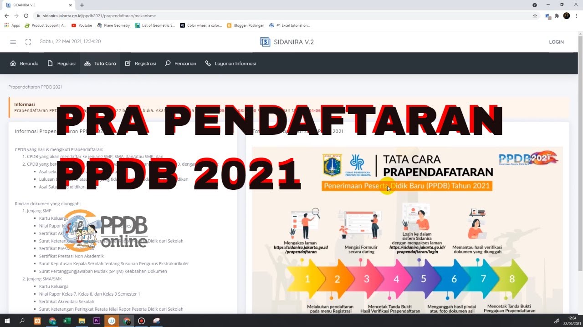The image size is (583, 327).
Task: Click the SIDANIRA V.2 logo
Action: (x=287, y=42)
